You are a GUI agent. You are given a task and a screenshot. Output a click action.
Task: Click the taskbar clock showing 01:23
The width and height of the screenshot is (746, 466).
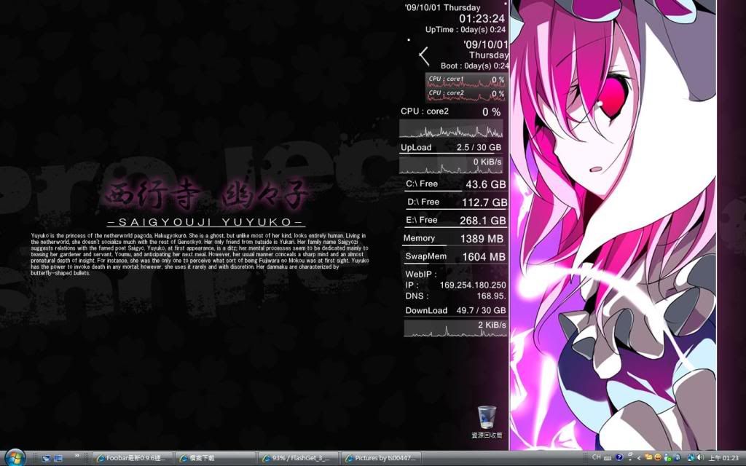(x=725, y=458)
